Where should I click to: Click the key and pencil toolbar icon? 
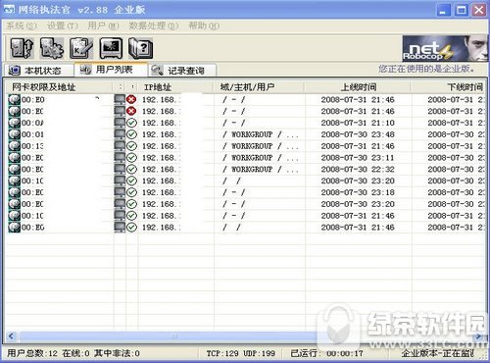tap(81, 48)
